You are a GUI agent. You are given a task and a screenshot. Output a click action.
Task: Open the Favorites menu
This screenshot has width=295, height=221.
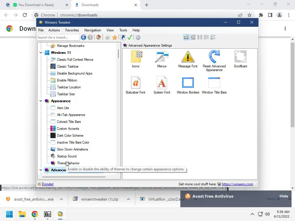72,30
